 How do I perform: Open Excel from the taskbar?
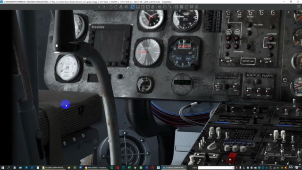129,168
